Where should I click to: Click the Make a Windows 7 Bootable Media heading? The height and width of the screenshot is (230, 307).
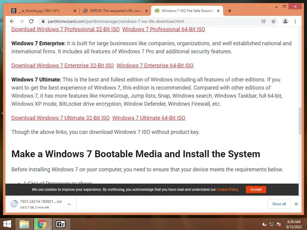[x=136, y=154]
